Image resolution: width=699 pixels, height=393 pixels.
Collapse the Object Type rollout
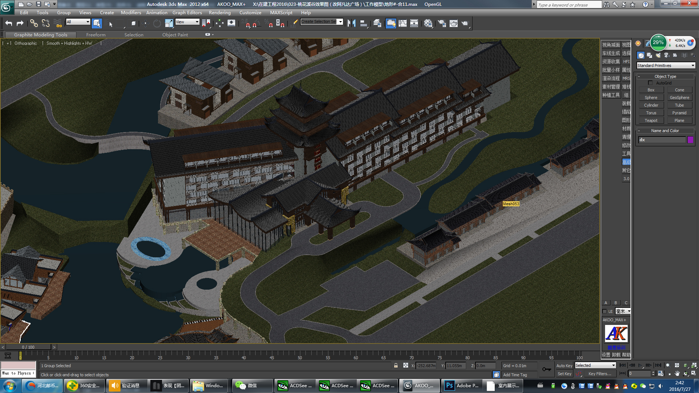[665, 76]
